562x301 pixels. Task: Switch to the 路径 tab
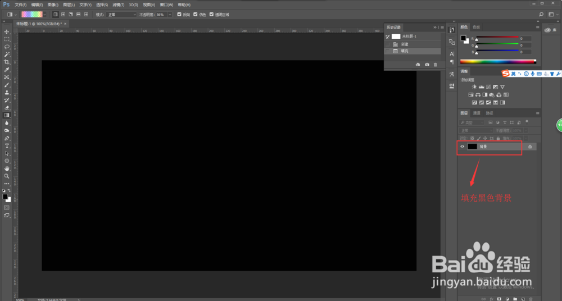[x=490, y=113]
